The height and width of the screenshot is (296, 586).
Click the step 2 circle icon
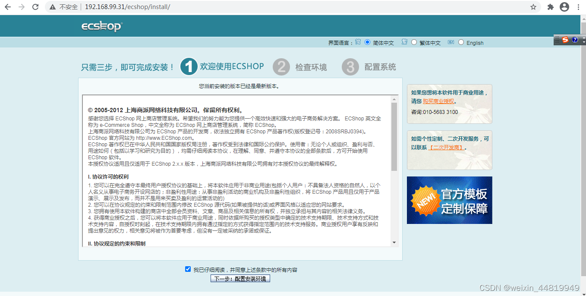pos(281,67)
